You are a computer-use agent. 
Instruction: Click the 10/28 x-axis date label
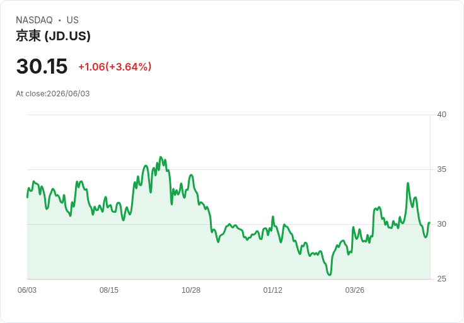pos(191,290)
